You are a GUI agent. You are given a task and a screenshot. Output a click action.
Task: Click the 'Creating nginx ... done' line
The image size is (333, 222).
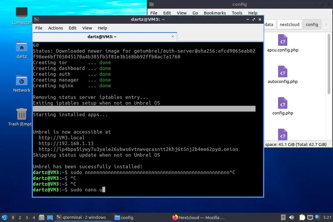pos(72,86)
